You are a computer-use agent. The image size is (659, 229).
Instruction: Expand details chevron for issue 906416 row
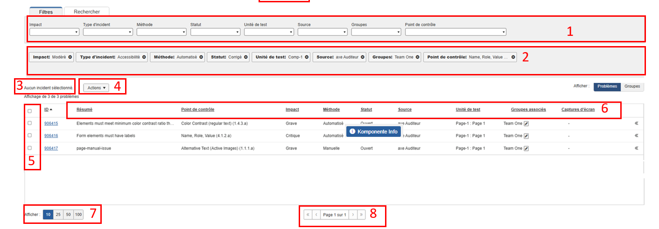[x=636, y=136]
